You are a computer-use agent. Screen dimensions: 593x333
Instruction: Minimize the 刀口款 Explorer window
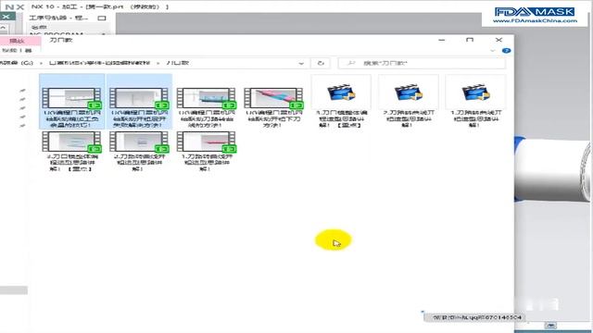click(441, 40)
